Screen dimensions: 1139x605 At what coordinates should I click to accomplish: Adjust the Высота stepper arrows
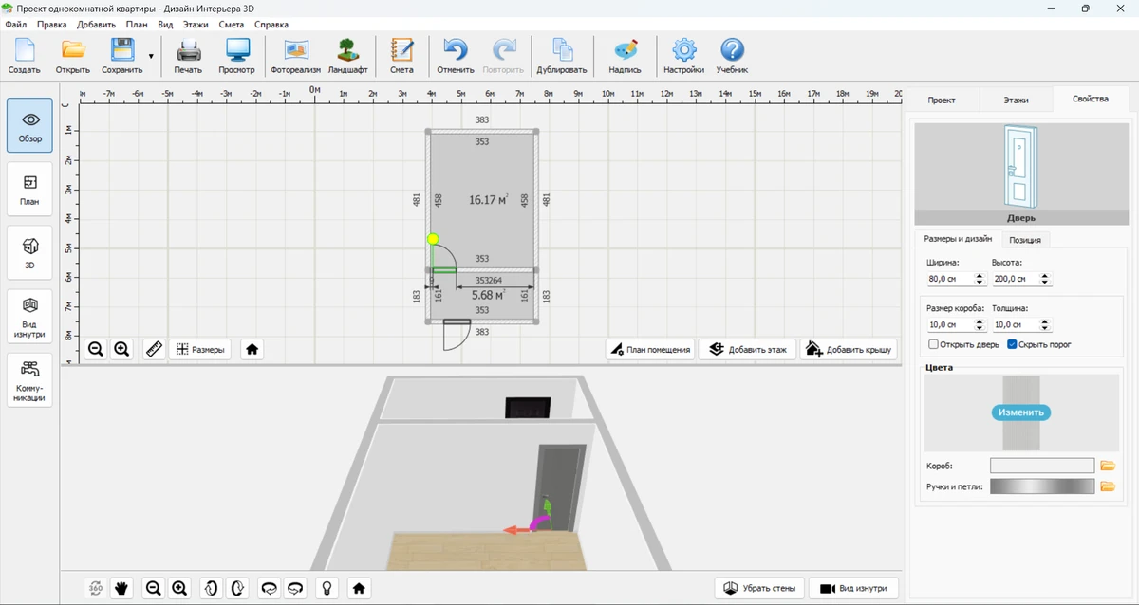click(1045, 279)
